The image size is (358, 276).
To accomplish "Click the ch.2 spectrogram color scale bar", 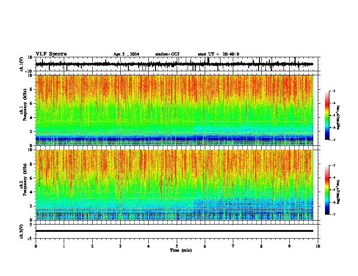I will tap(327, 190).
